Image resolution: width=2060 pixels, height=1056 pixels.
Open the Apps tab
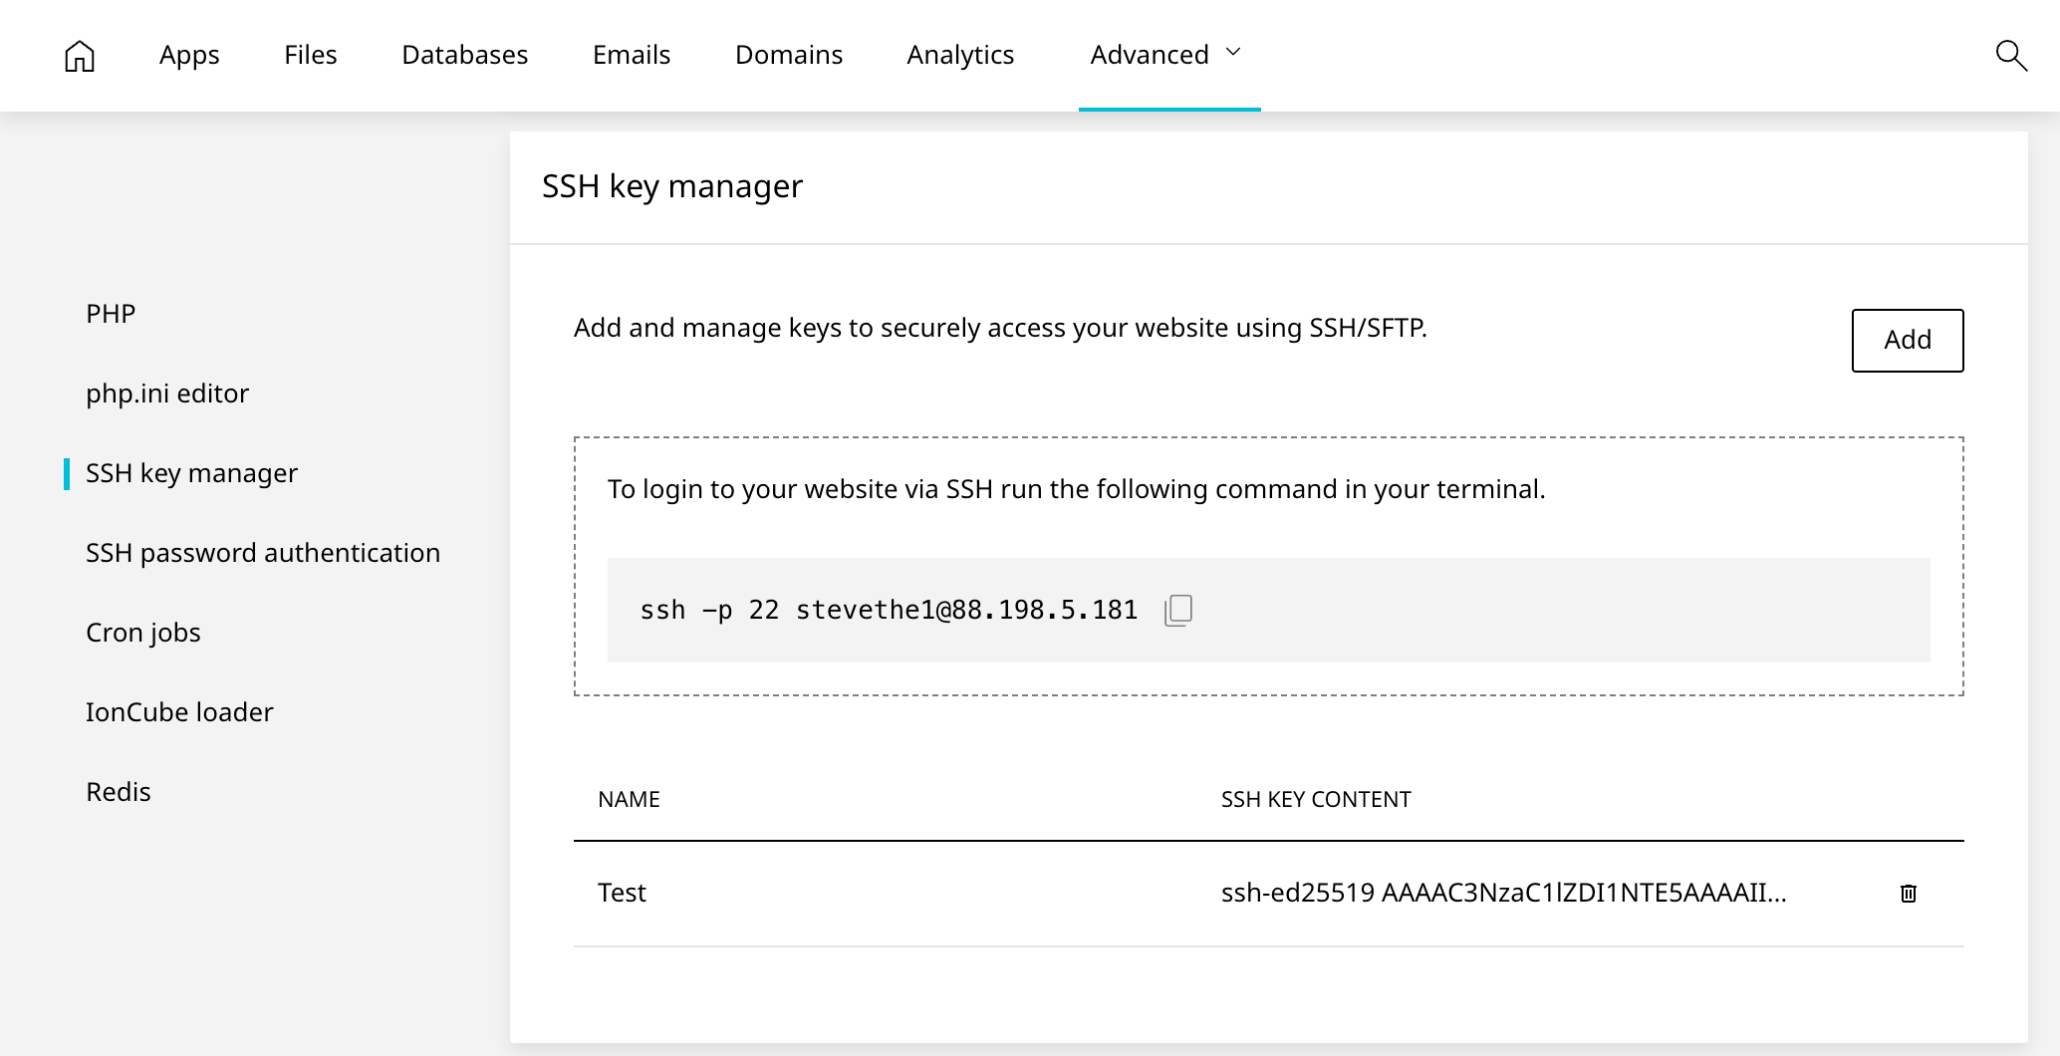[x=189, y=55]
